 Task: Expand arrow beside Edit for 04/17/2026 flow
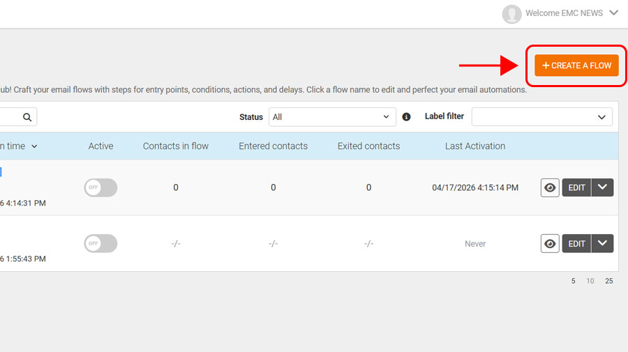tap(603, 188)
